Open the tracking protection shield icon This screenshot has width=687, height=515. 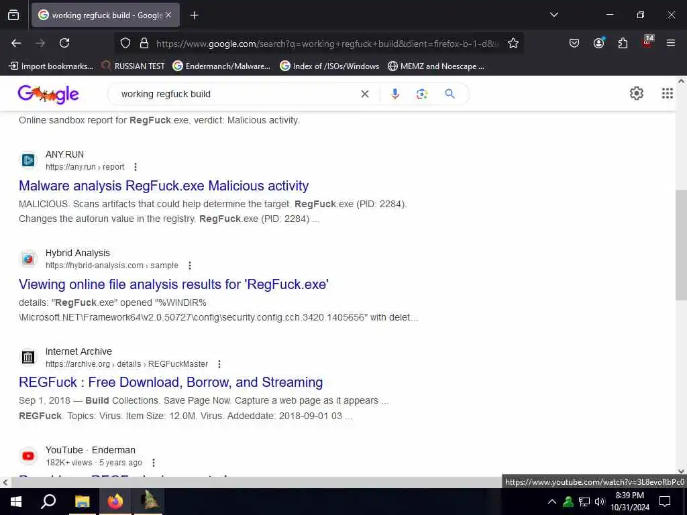[x=125, y=44]
